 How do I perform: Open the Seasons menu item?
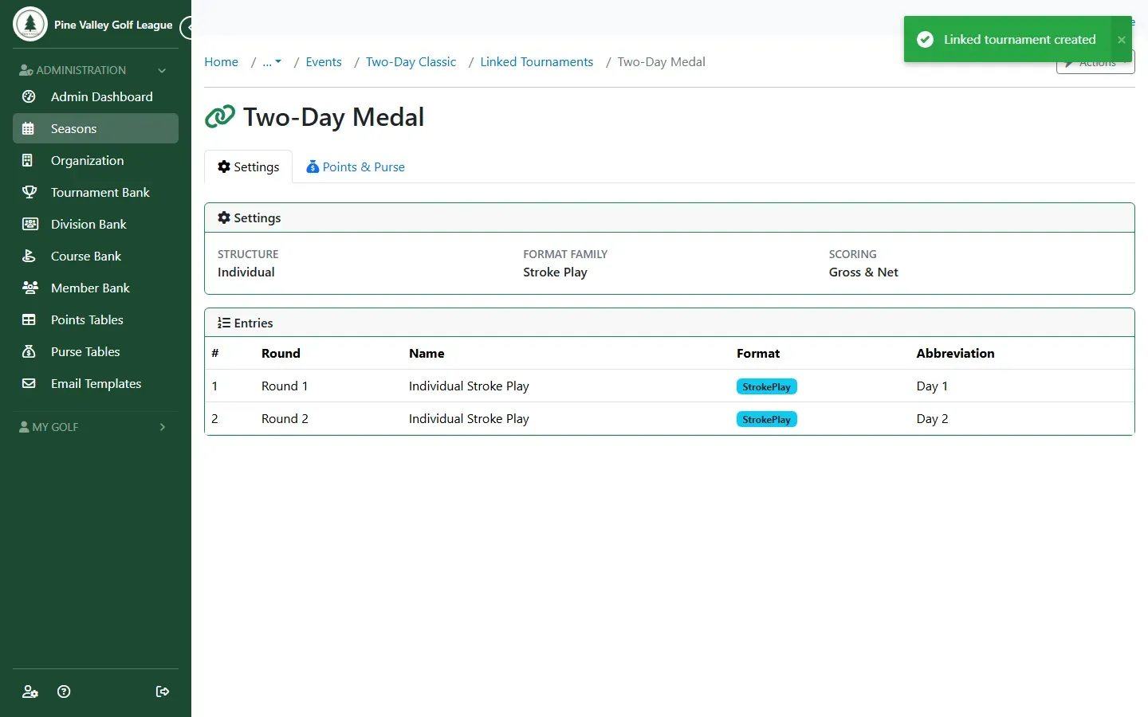click(96, 128)
